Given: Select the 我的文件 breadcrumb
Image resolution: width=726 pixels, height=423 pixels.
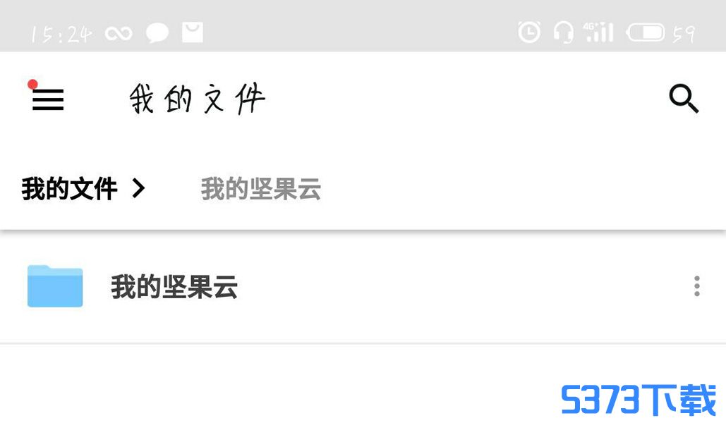Looking at the screenshot, I should click(69, 189).
